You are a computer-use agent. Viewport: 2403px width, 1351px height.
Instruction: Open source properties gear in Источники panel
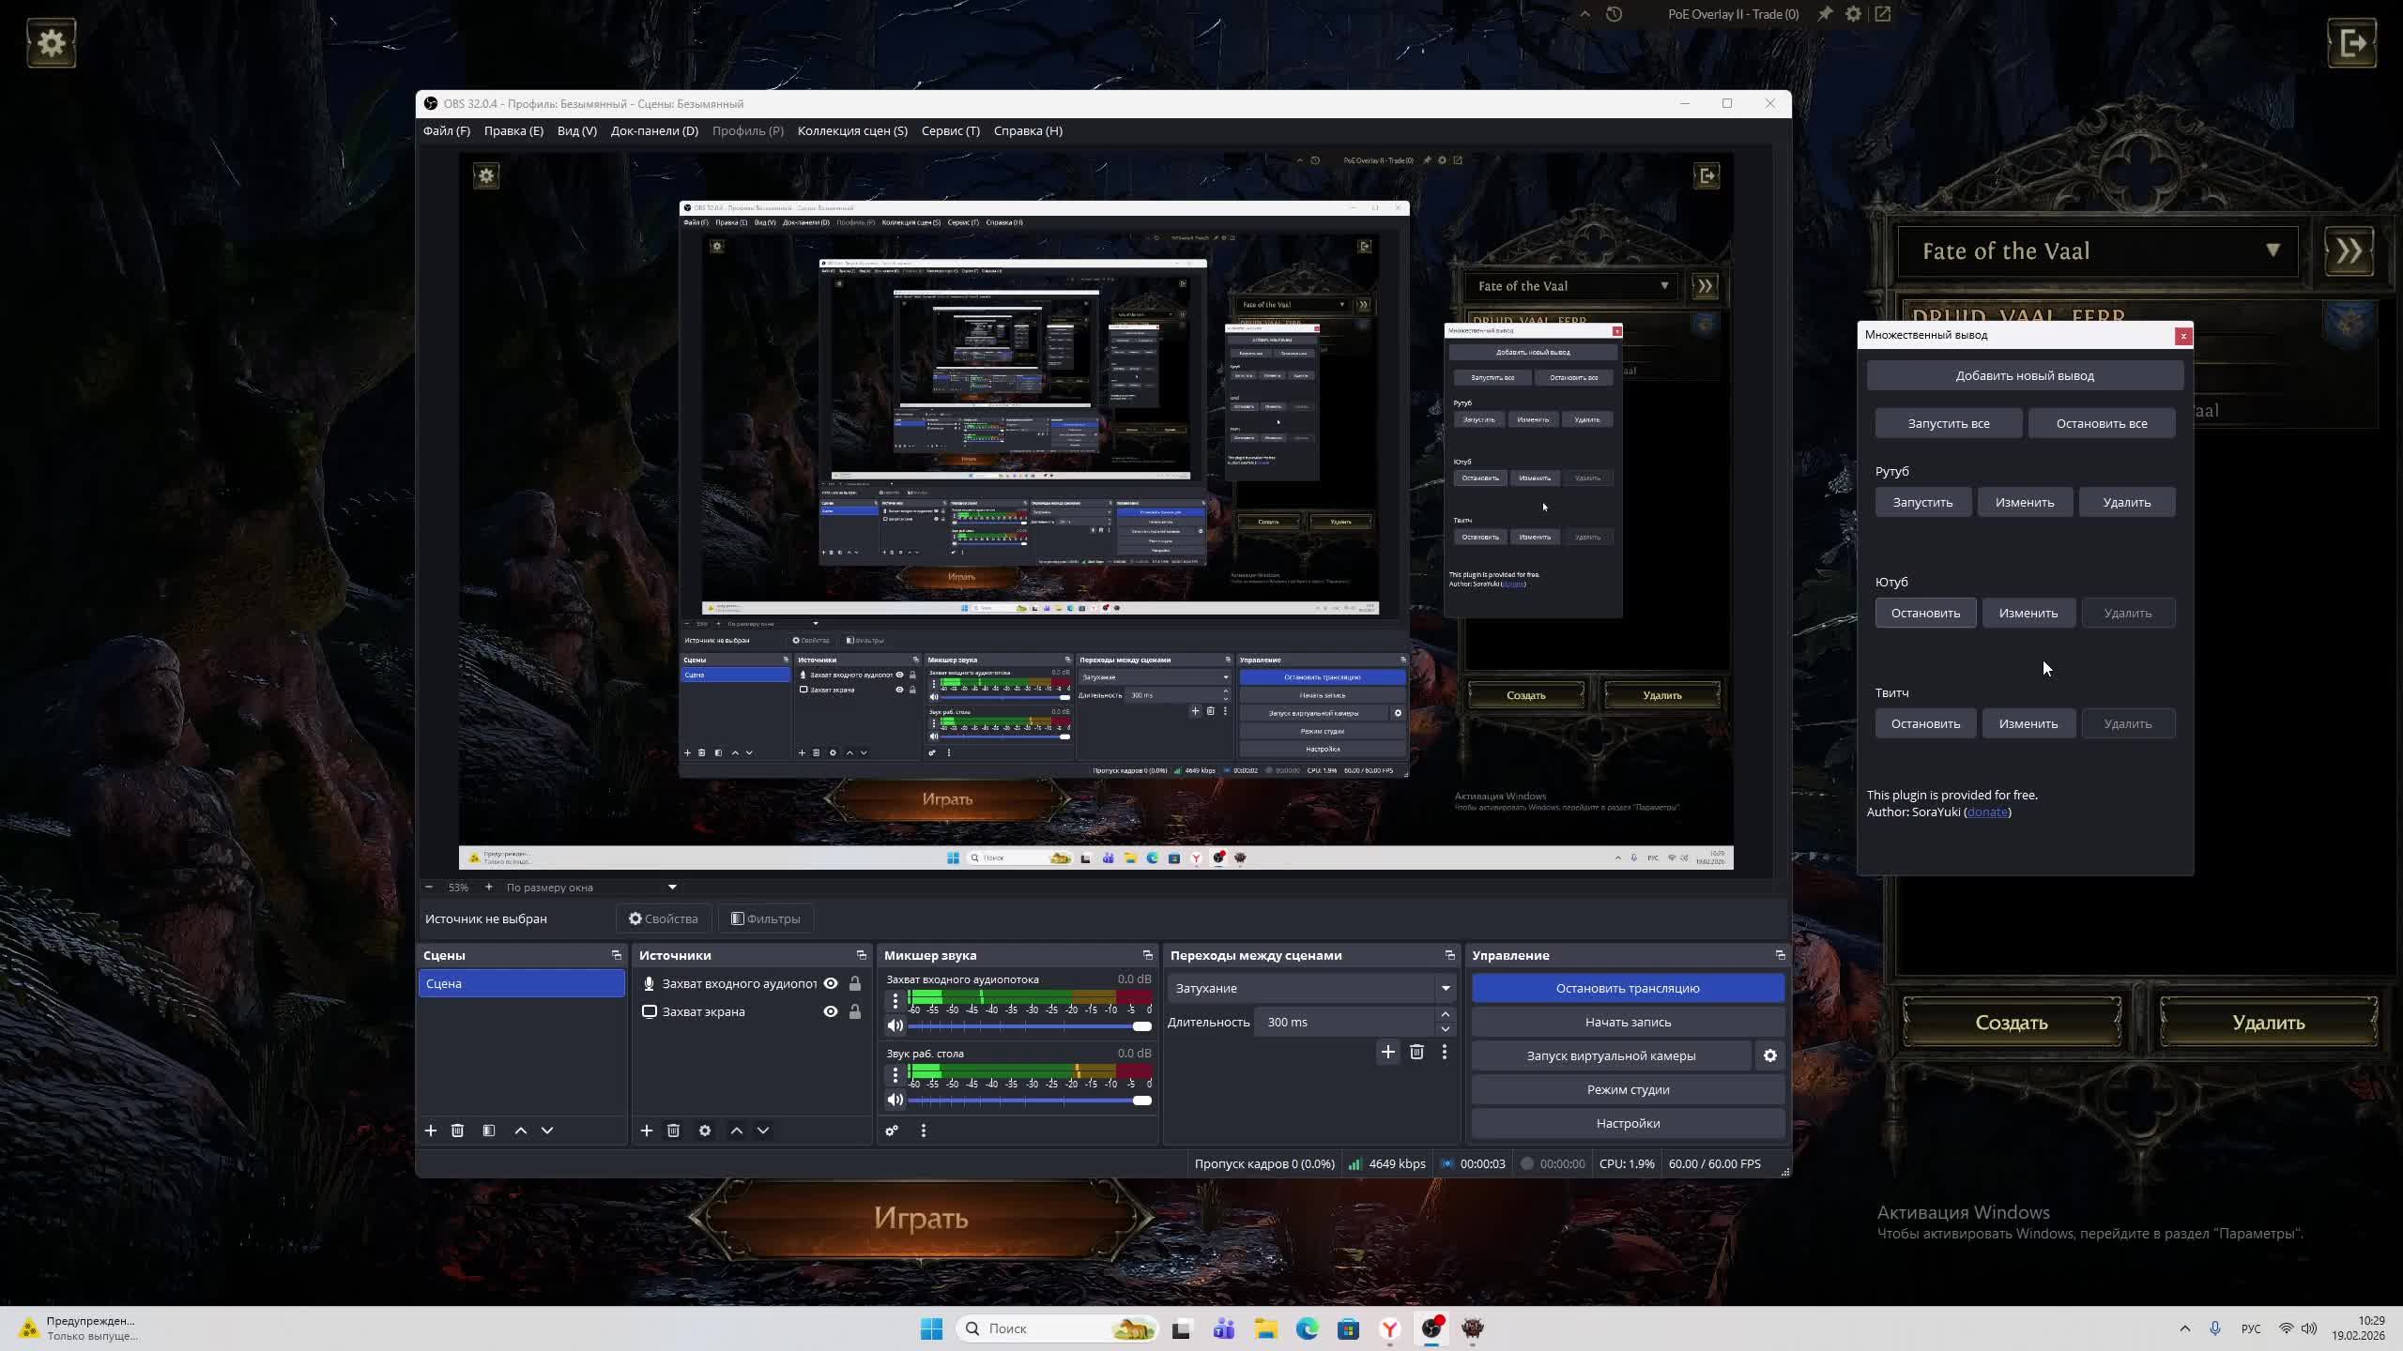click(x=705, y=1131)
